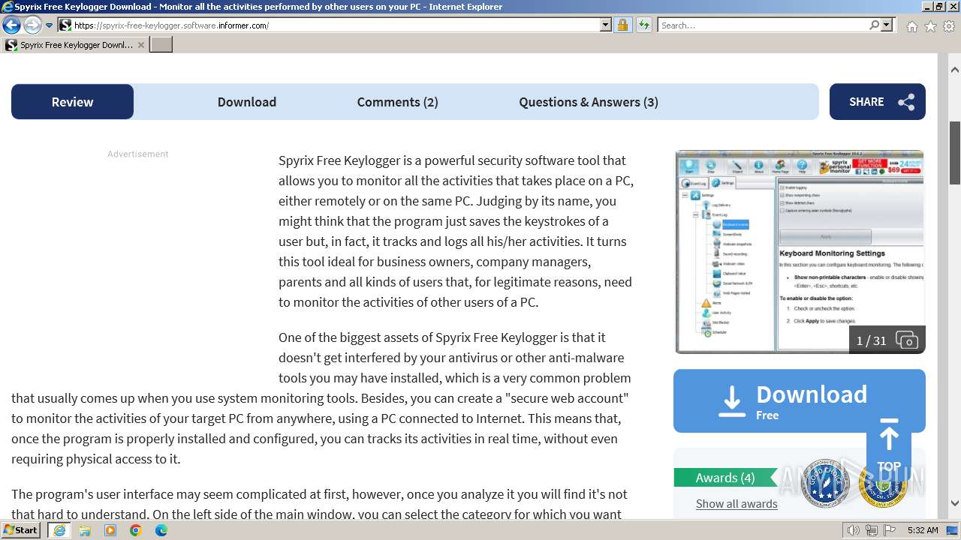Launch Edge from the taskbar

tap(161, 530)
